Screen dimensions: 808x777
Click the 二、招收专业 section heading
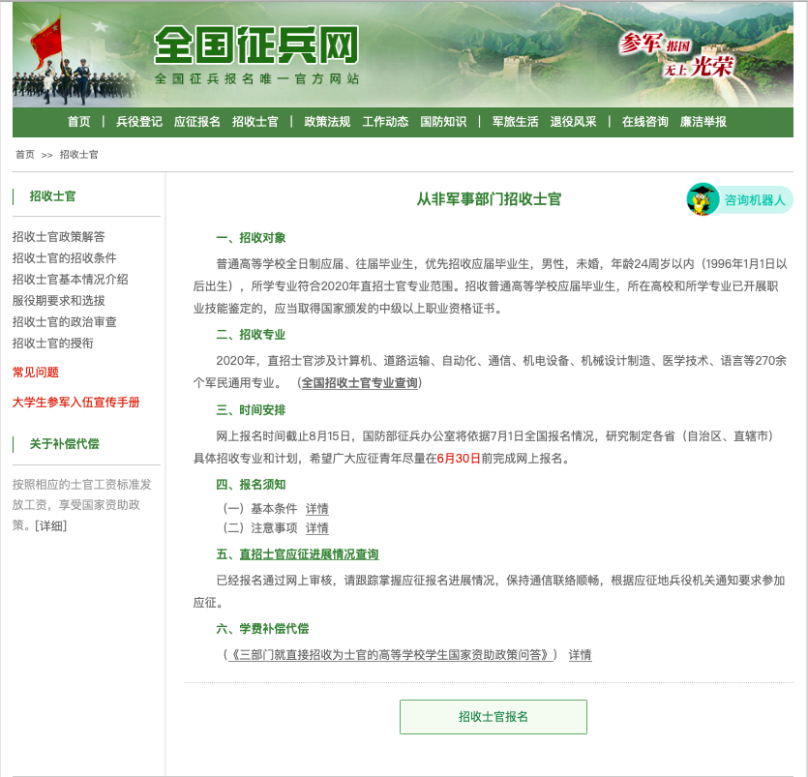(x=251, y=335)
